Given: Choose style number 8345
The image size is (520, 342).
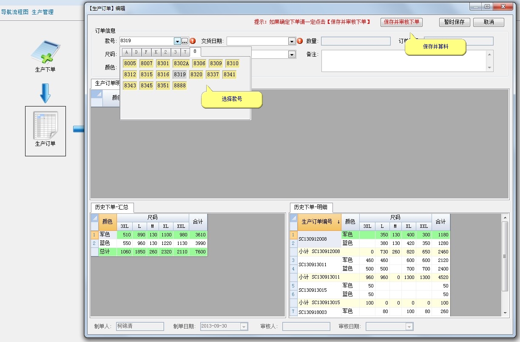Looking at the screenshot, I should coord(147,86).
